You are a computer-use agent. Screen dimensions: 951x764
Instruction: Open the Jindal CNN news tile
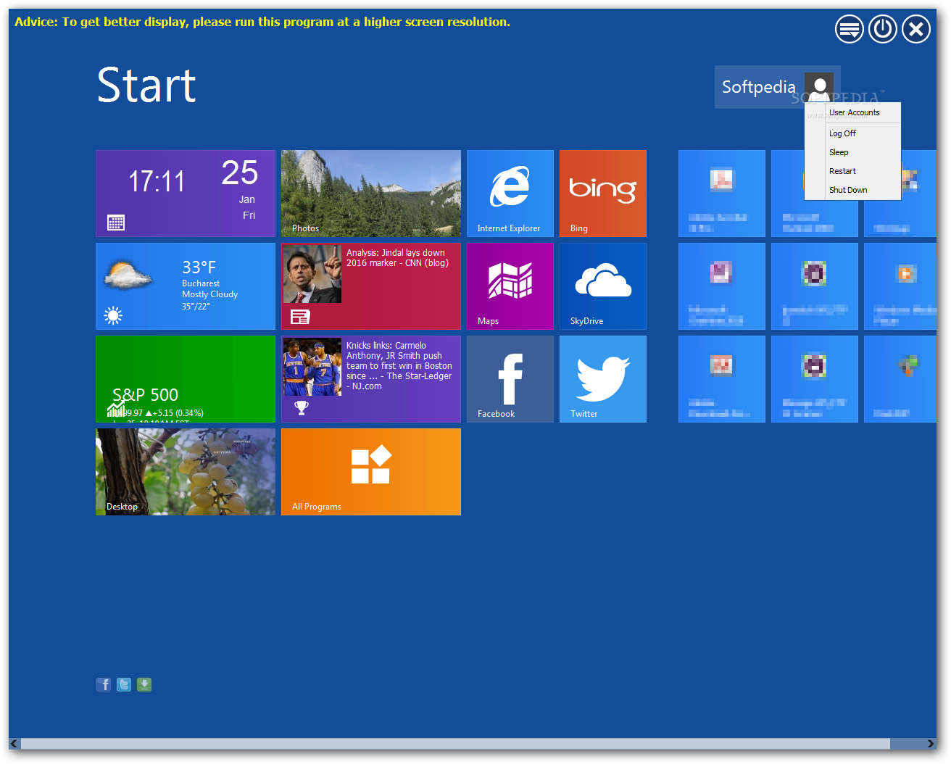click(371, 286)
